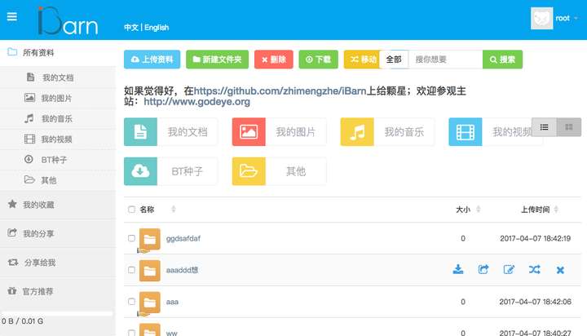Open root user avatar image
The image size is (587, 336).
(x=541, y=18)
